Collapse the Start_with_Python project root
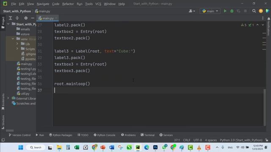Screen dimensions: 271x152 pos(8,24)
